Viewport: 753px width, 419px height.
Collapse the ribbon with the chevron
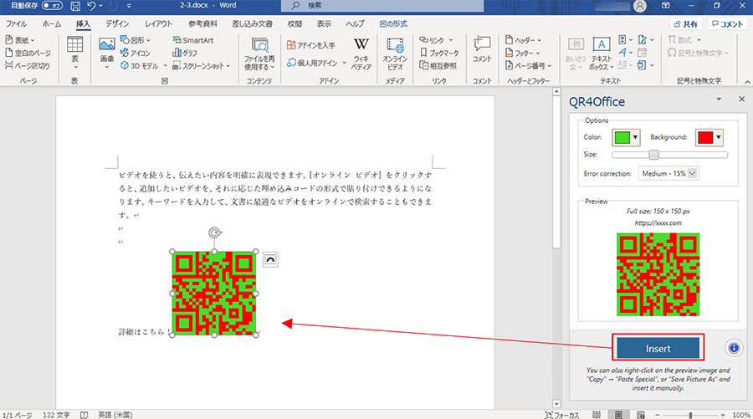pyautogui.click(x=747, y=82)
